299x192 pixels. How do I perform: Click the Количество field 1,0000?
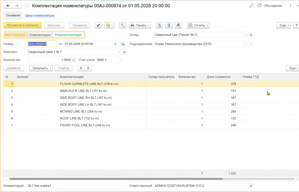[49, 60]
